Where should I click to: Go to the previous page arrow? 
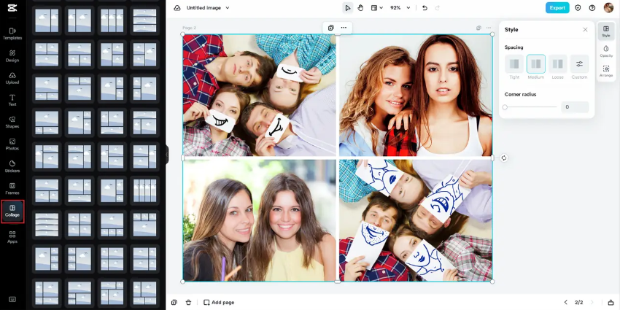point(566,303)
